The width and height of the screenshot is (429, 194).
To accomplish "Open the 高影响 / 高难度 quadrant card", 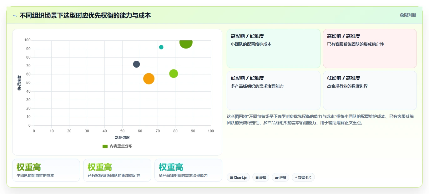I will tap(370, 48).
